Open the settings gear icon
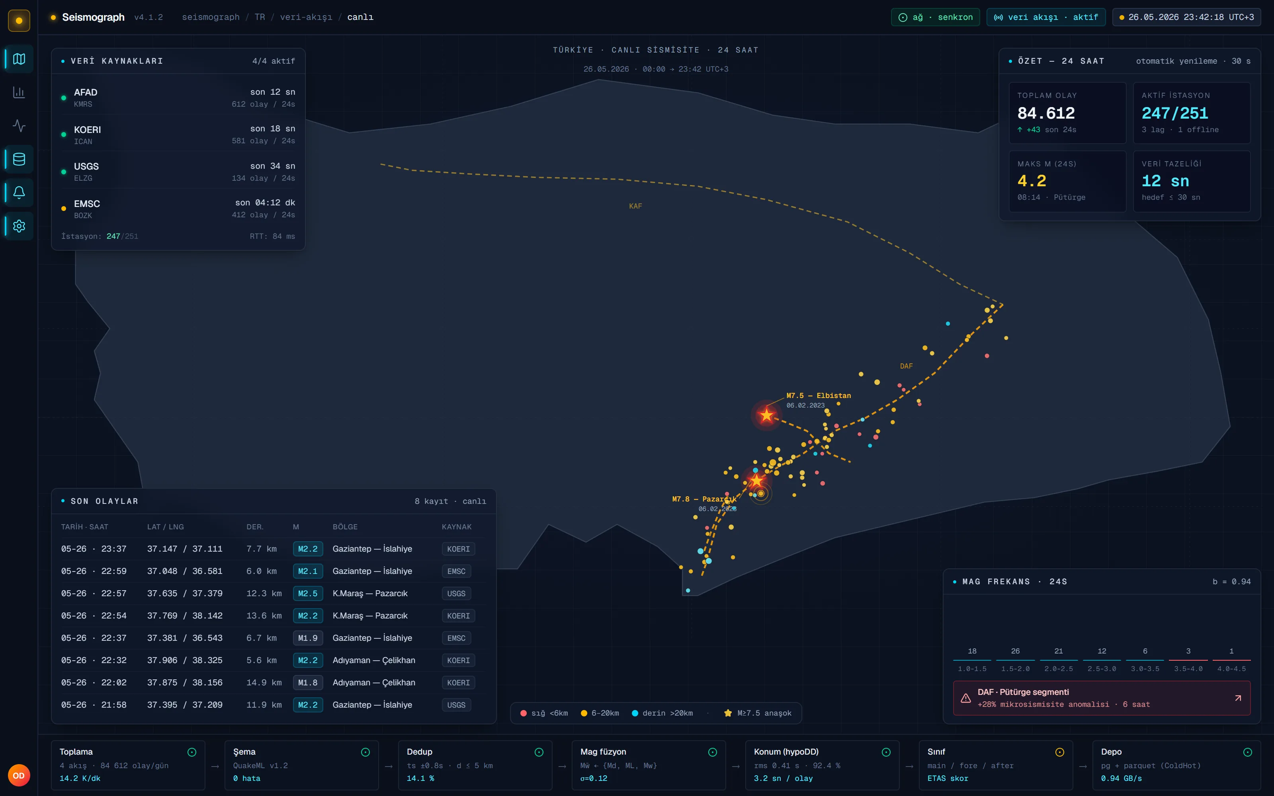Viewport: 1274px width, 796px height. pyautogui.click(x=19, y=226)
